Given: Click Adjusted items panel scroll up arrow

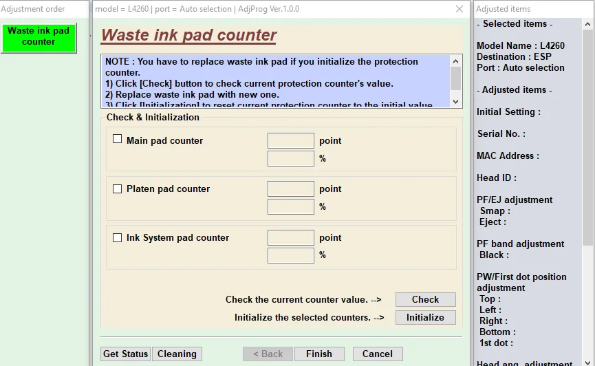Looking at the screenshot, I should coord(587,24).
